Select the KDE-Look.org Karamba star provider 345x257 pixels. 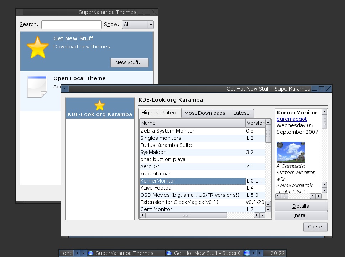[100, 108]
